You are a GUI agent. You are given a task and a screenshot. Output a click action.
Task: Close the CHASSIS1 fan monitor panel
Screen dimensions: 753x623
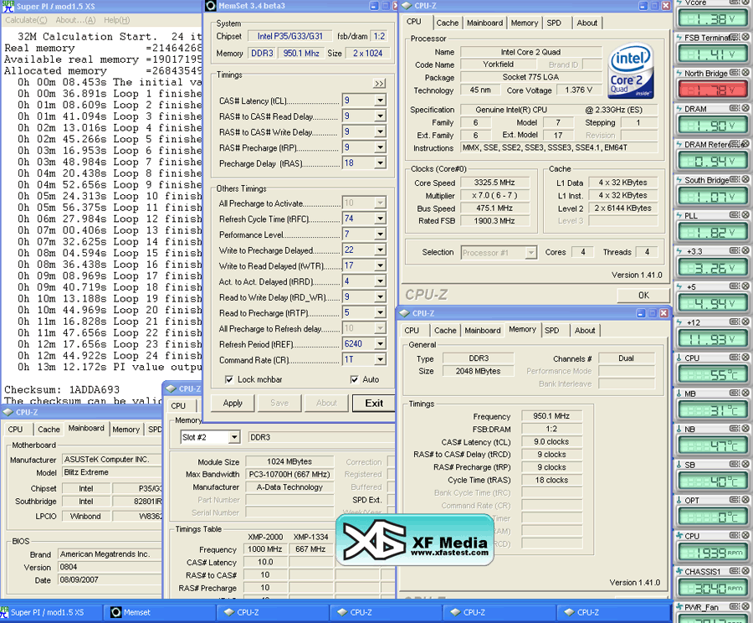click(745, 570)
